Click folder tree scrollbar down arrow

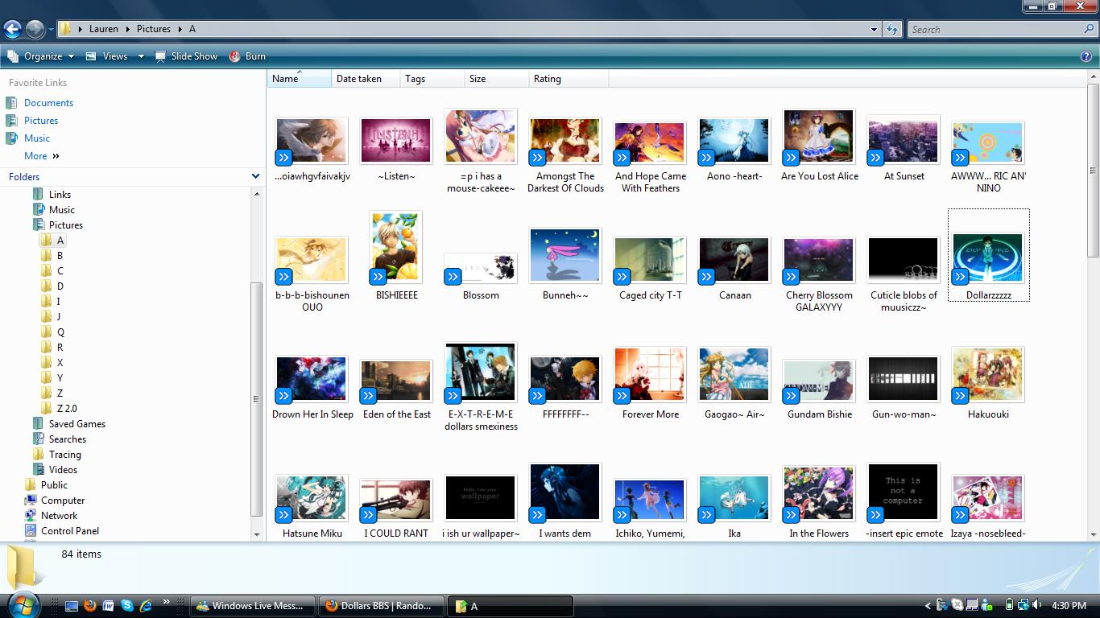257,534
